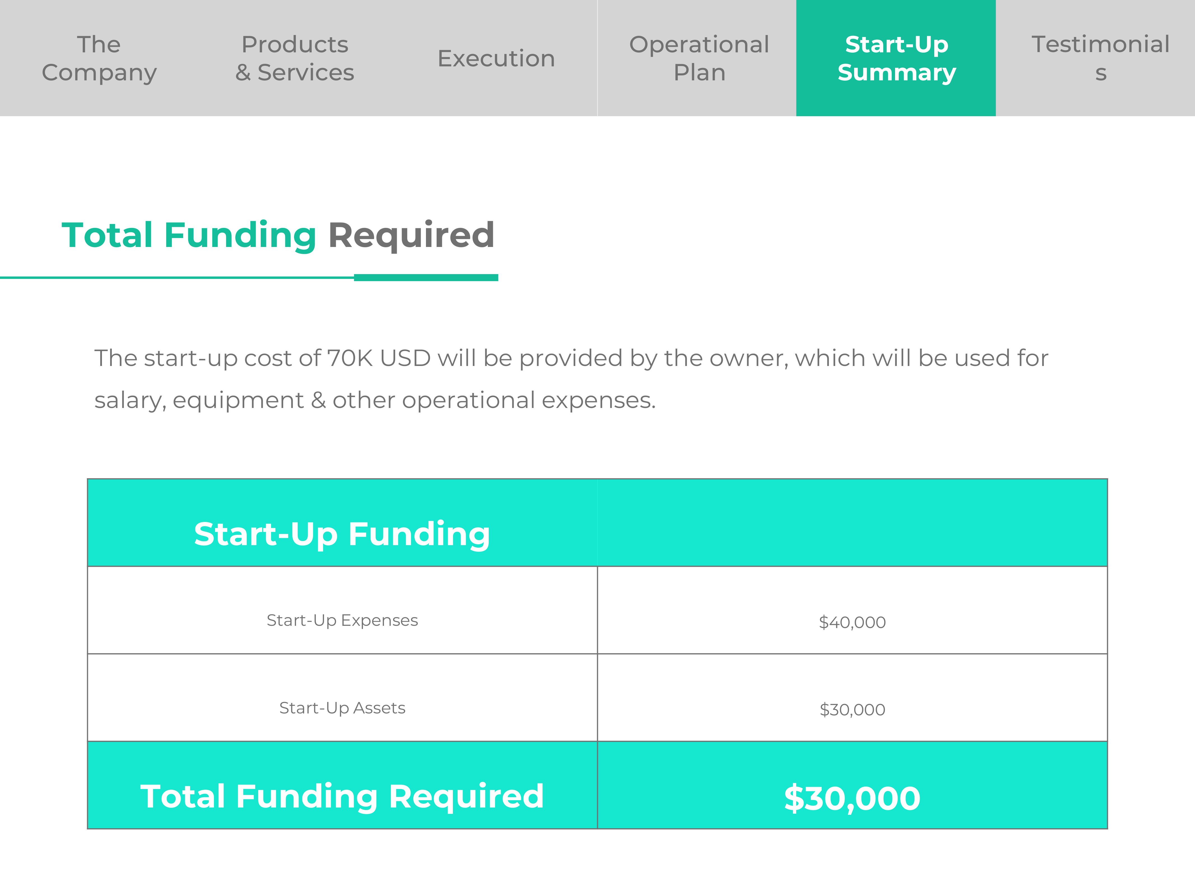Viewport: 1195px width, 896px height.
Task: Click the 'Total Funding' green title text
Action: (x=188, y=235)
